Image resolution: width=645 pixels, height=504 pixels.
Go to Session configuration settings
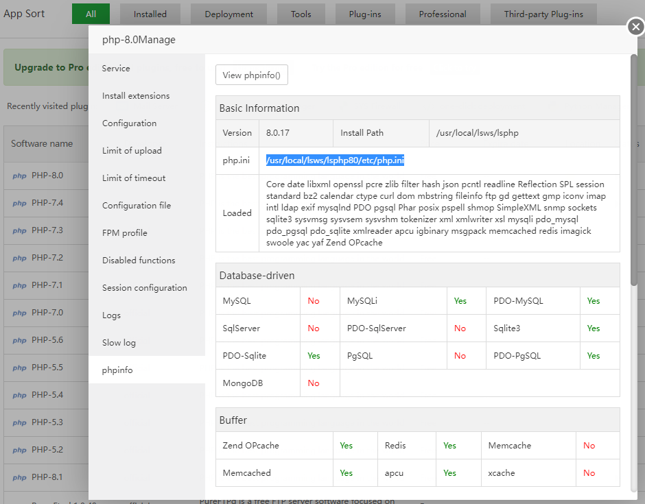[x=144, y=288]
